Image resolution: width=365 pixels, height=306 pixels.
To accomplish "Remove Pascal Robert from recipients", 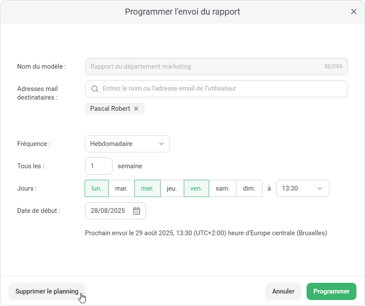I will coord(136,109).
